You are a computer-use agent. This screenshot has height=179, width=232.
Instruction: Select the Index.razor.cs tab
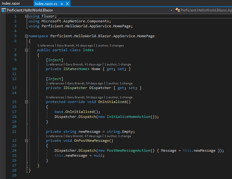[46, 4]
